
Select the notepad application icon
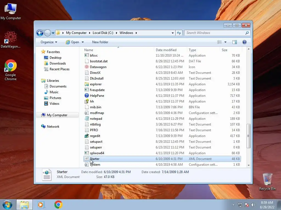tap(86, 119)
